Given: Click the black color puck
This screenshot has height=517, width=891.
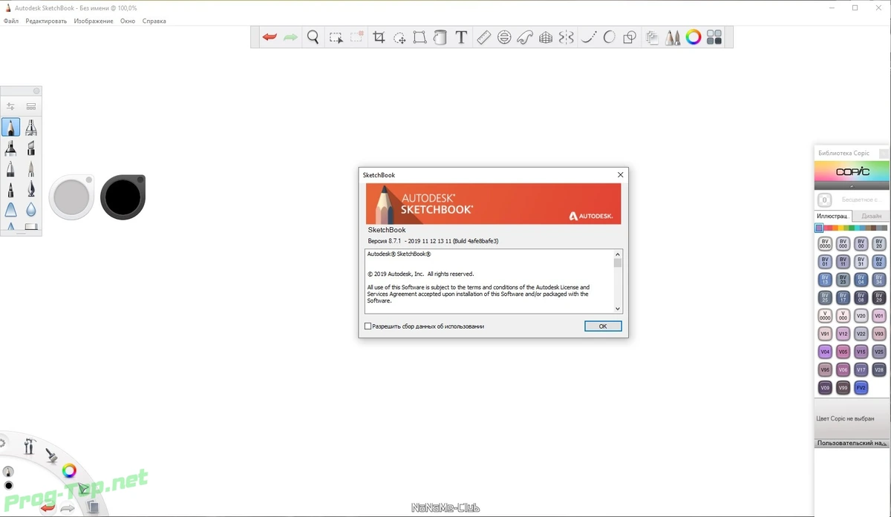Looking at the screenshot, I should tap(123, 197).
